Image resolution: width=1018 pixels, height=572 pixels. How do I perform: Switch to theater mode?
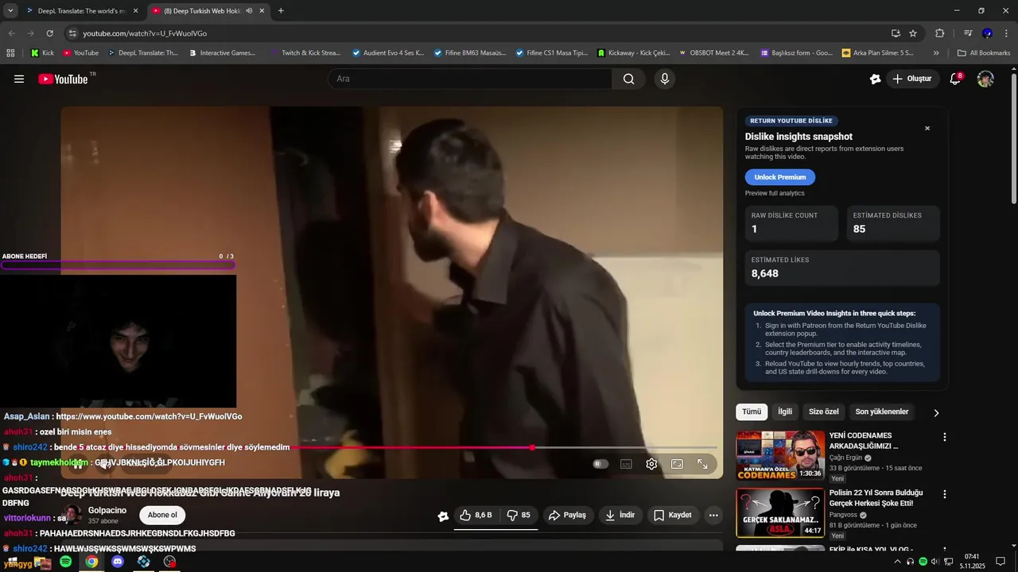677,464
